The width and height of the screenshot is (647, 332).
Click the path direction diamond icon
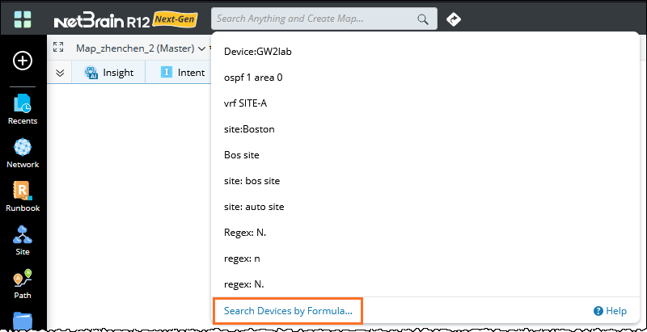[454, 19]
